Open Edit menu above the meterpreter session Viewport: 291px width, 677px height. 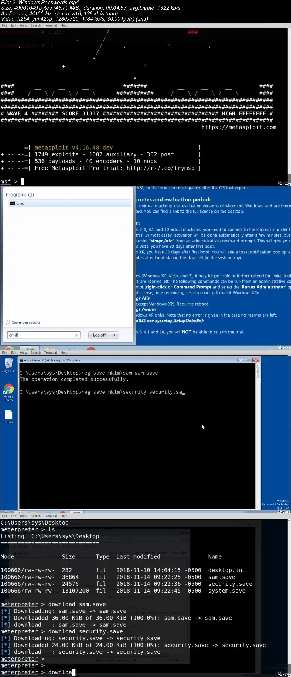[14, 516]
